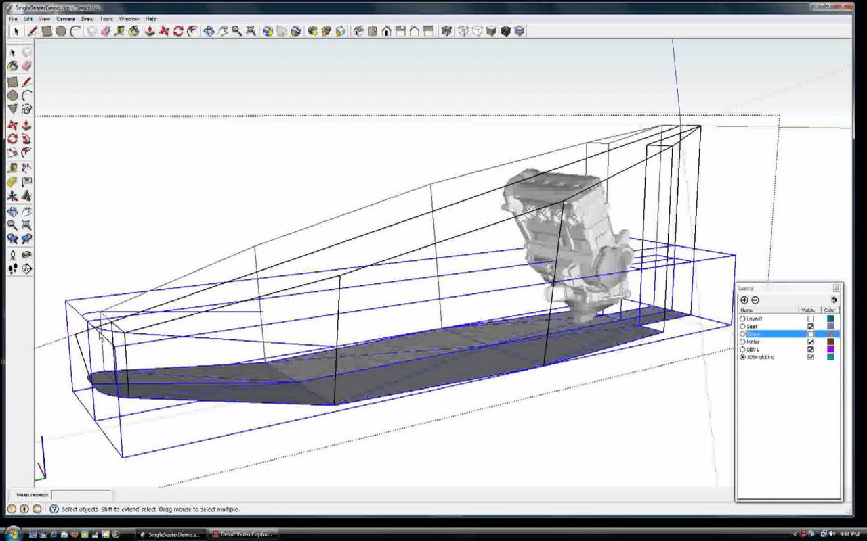Select the Pencil line tool in top toolbar
867x541 pixels.
[x=32, y=31]
